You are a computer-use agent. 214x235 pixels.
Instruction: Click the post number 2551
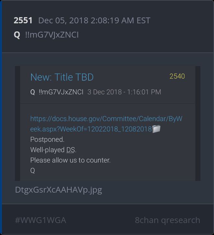click(x=23, y=20)
